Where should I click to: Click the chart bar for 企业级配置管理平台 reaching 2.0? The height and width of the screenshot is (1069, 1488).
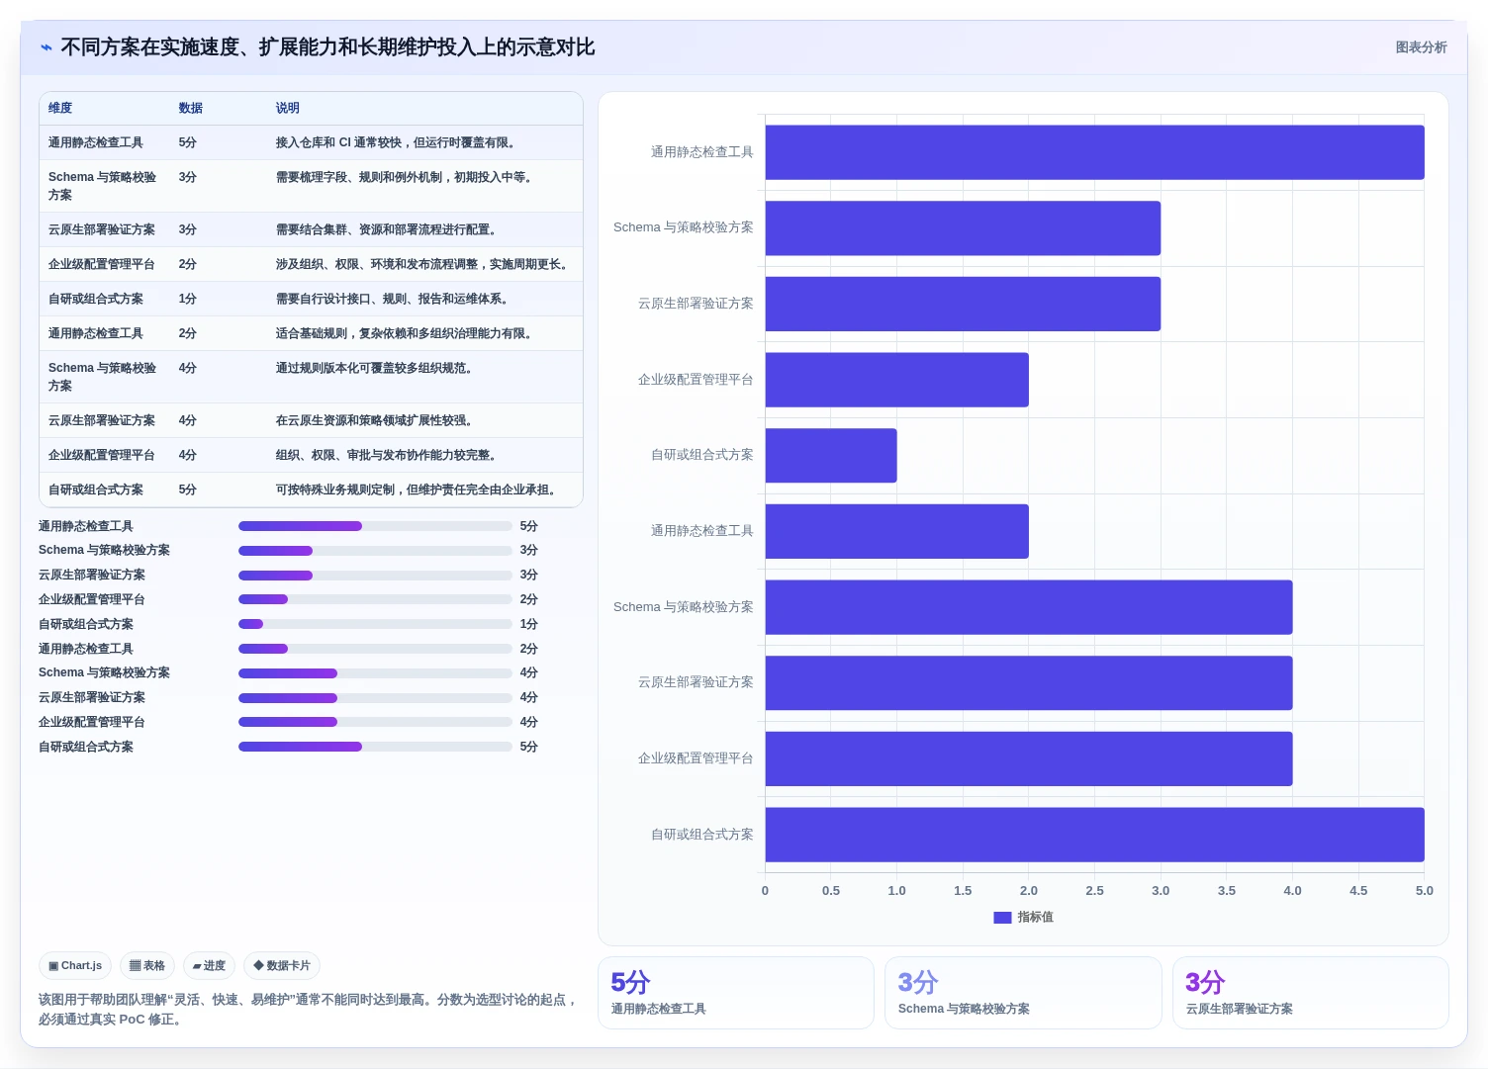[x=896, y=380]
